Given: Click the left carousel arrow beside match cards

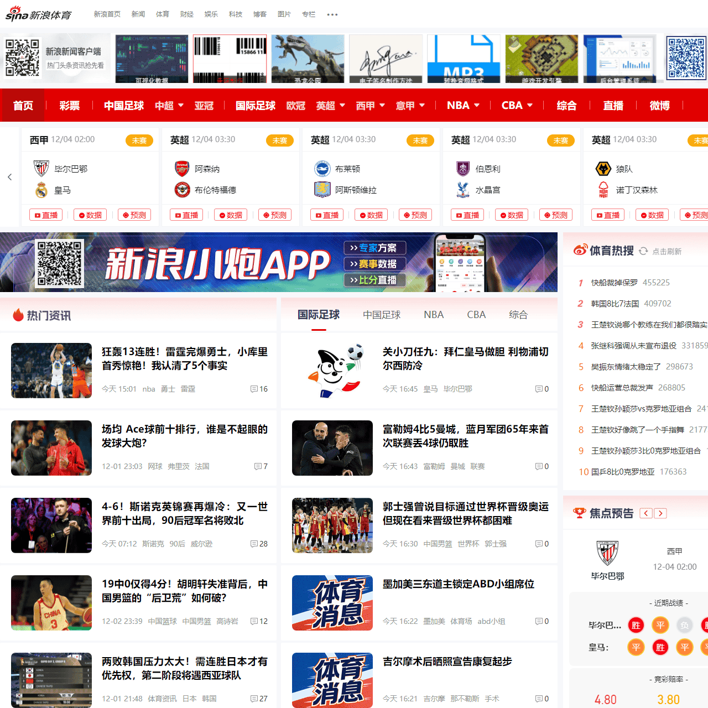Looking at the screenshot, I should pyautogui.click(x=9, y=177).
